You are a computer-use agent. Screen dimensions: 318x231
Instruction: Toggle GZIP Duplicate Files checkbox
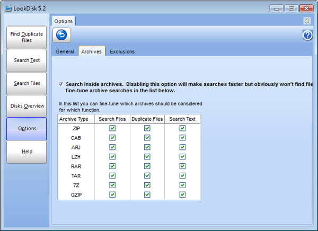click(x=147, y=194)
